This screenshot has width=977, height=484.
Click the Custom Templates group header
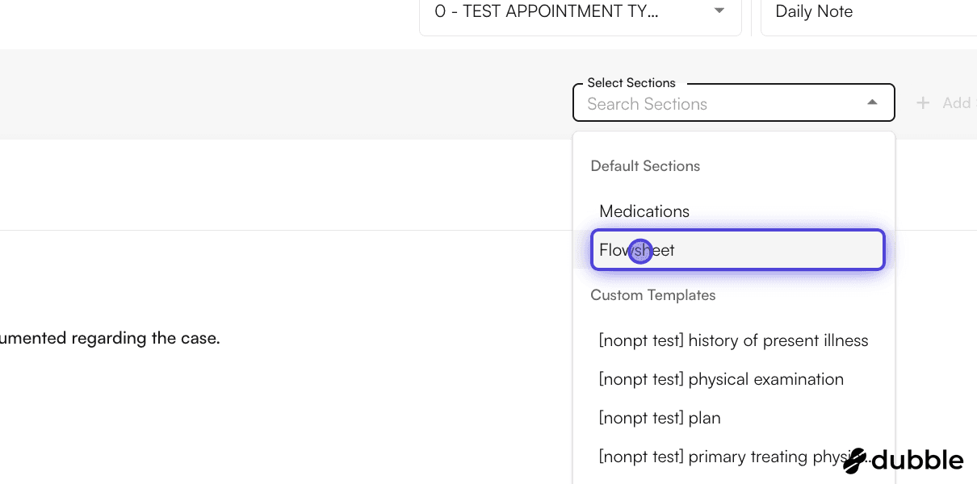point(652,295)
